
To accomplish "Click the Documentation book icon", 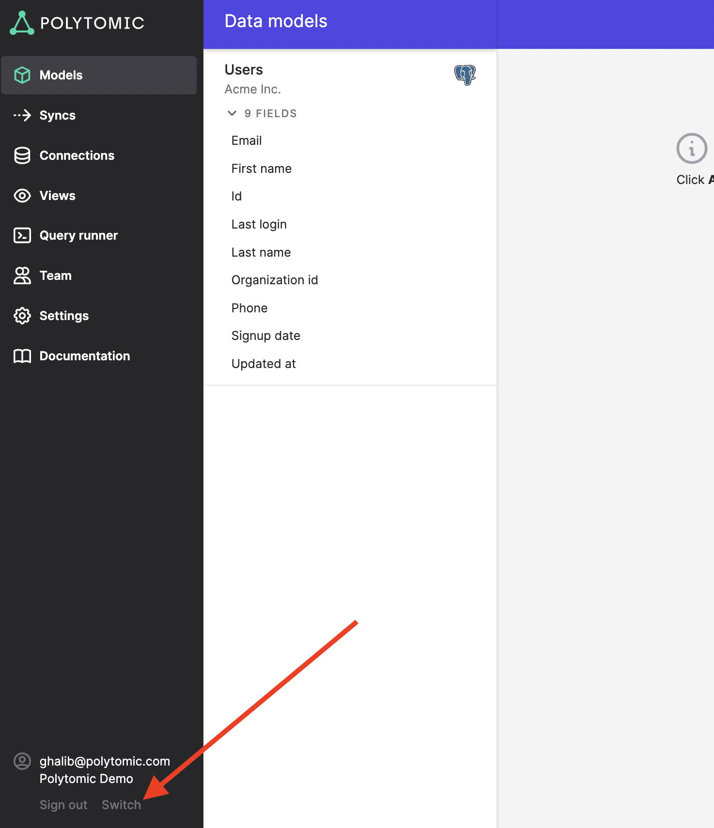I will click(22, 356).
